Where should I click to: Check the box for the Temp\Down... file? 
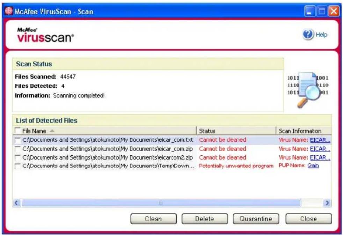point(17,166)
